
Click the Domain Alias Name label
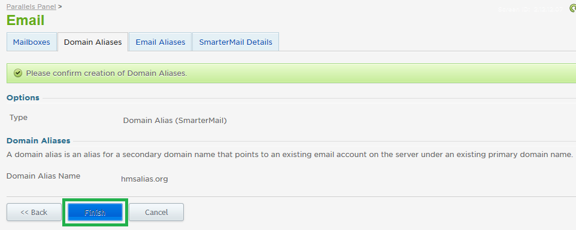43,176
